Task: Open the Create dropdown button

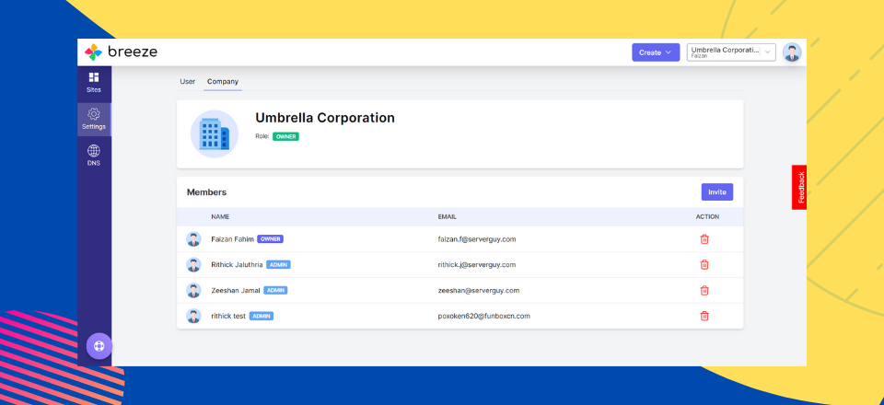Action: tap(656, 52)
